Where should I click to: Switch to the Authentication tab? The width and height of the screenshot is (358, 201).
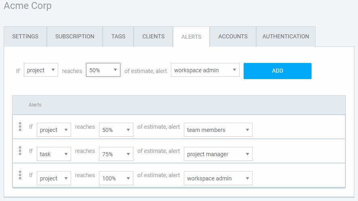pyautogui.click(x=286, y=36)
